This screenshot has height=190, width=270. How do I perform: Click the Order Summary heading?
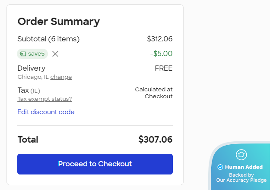(58, 21)
